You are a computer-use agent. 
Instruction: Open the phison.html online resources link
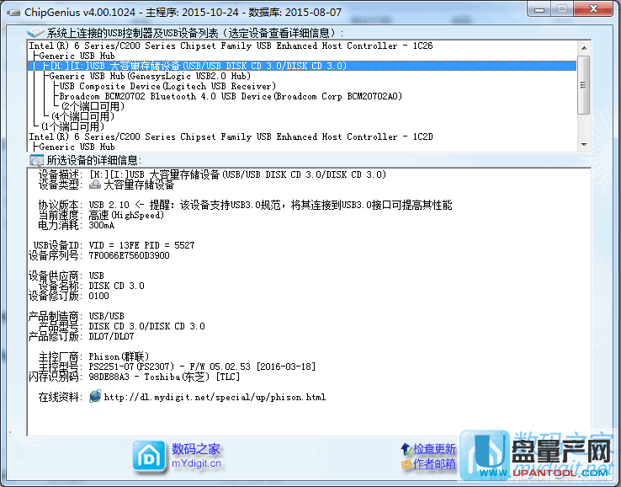tap(215, 397)
